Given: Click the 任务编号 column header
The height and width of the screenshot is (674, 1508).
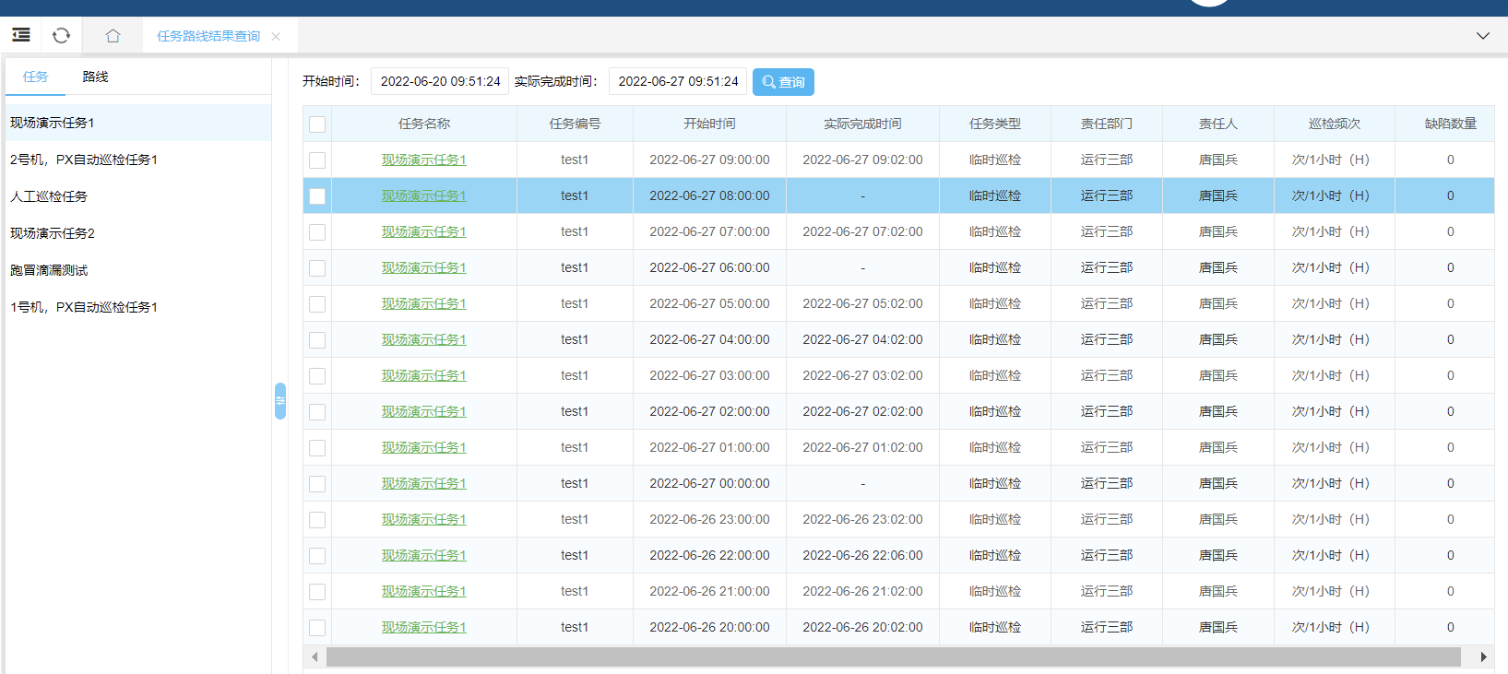Looking at the screenshot, I should point(575,124).
